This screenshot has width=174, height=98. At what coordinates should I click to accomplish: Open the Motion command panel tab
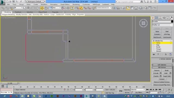tap(164, 18)
